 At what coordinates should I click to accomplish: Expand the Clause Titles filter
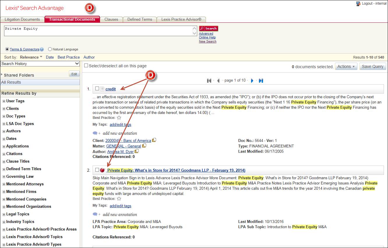point(4,161)
